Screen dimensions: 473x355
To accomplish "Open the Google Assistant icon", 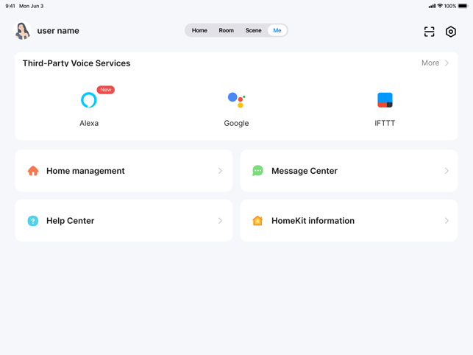I will click(237, 100).
